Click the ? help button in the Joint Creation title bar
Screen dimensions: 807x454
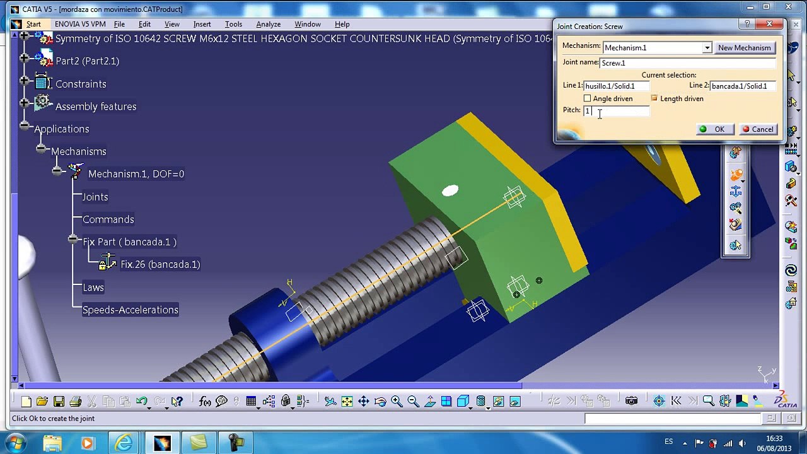748,24
